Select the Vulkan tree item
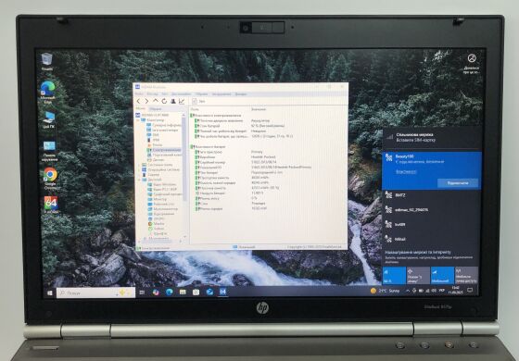Viewport: 519px width, 361px height. click(158, 229)
